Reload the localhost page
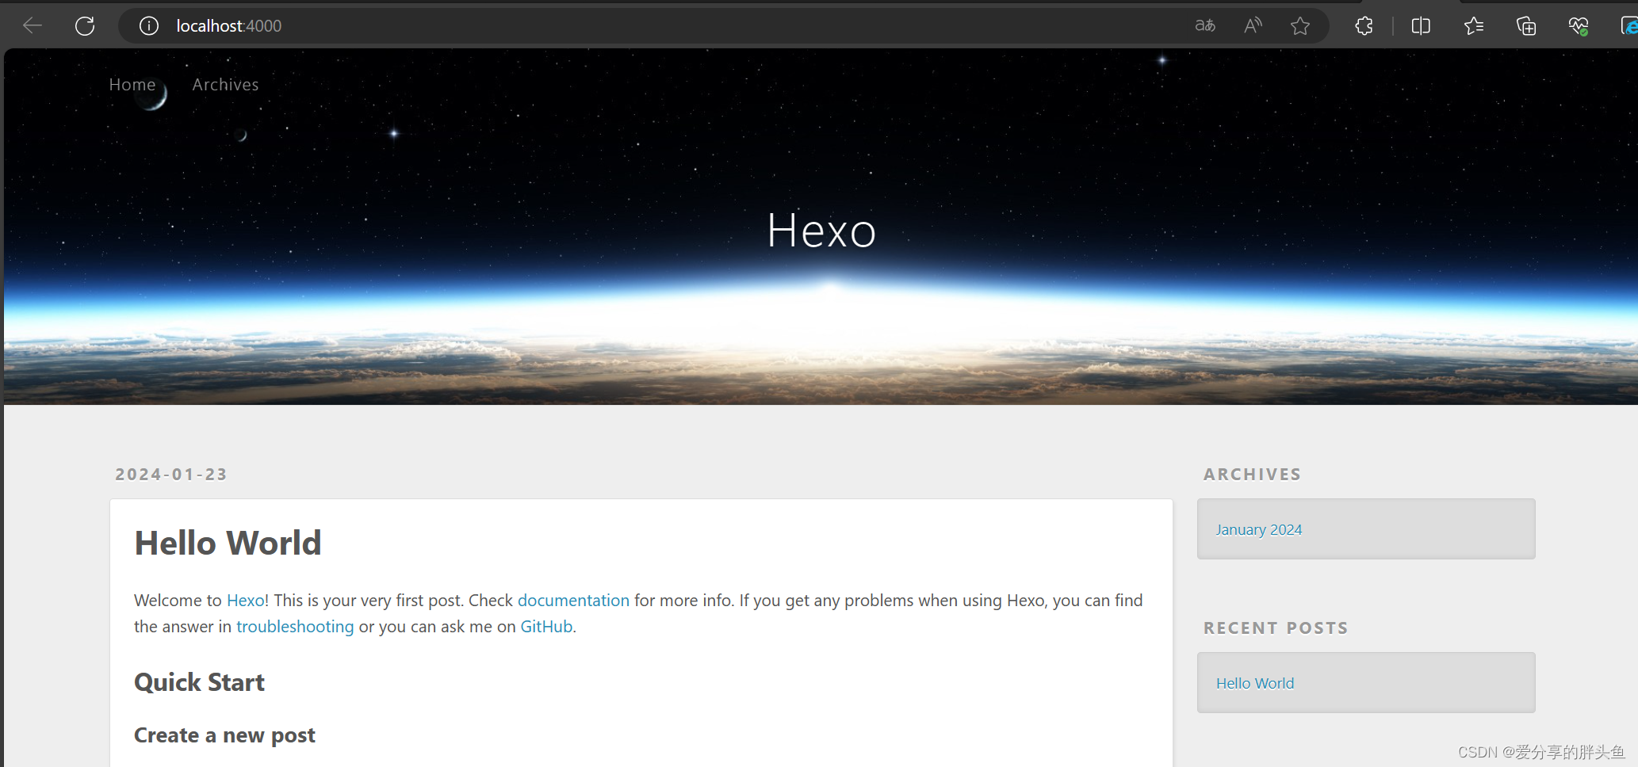This screenshot has width=1638, height=767. click(85, 26)
